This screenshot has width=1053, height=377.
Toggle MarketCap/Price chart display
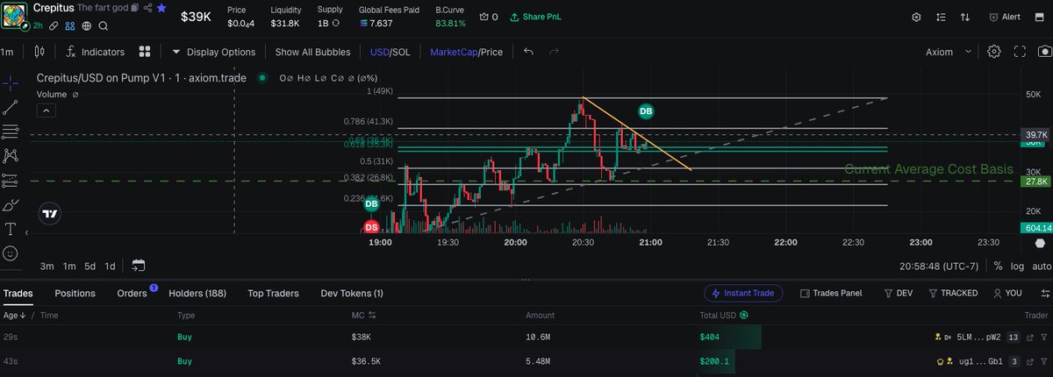[x=466, y=52]
